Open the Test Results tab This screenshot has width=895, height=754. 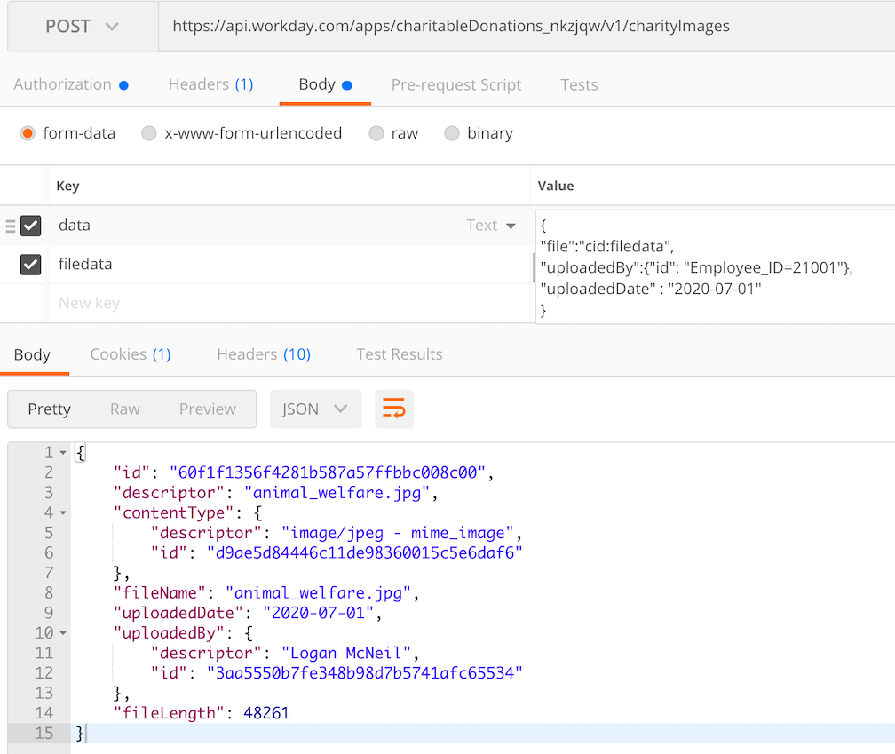pos(399,354)
